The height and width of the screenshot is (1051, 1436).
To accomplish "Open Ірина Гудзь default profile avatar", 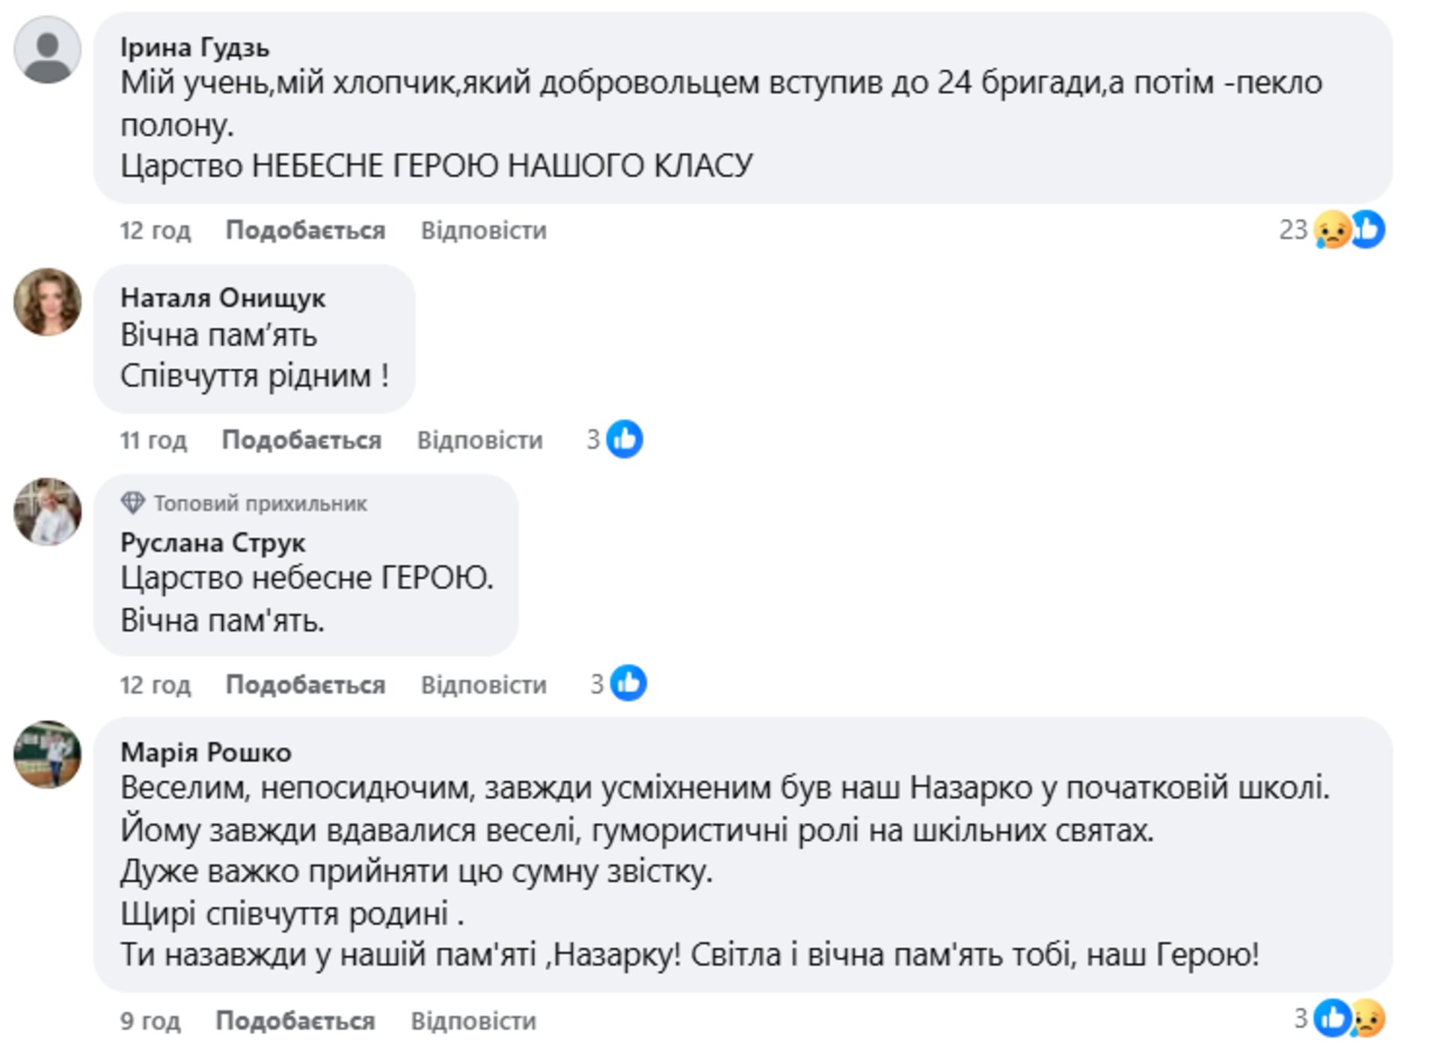I will pos(47,50).
